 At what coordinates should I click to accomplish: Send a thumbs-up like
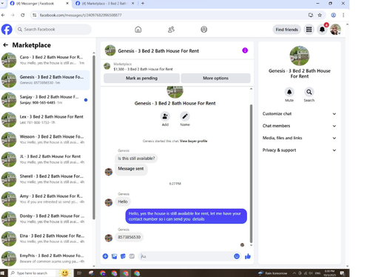pos(248,256)
